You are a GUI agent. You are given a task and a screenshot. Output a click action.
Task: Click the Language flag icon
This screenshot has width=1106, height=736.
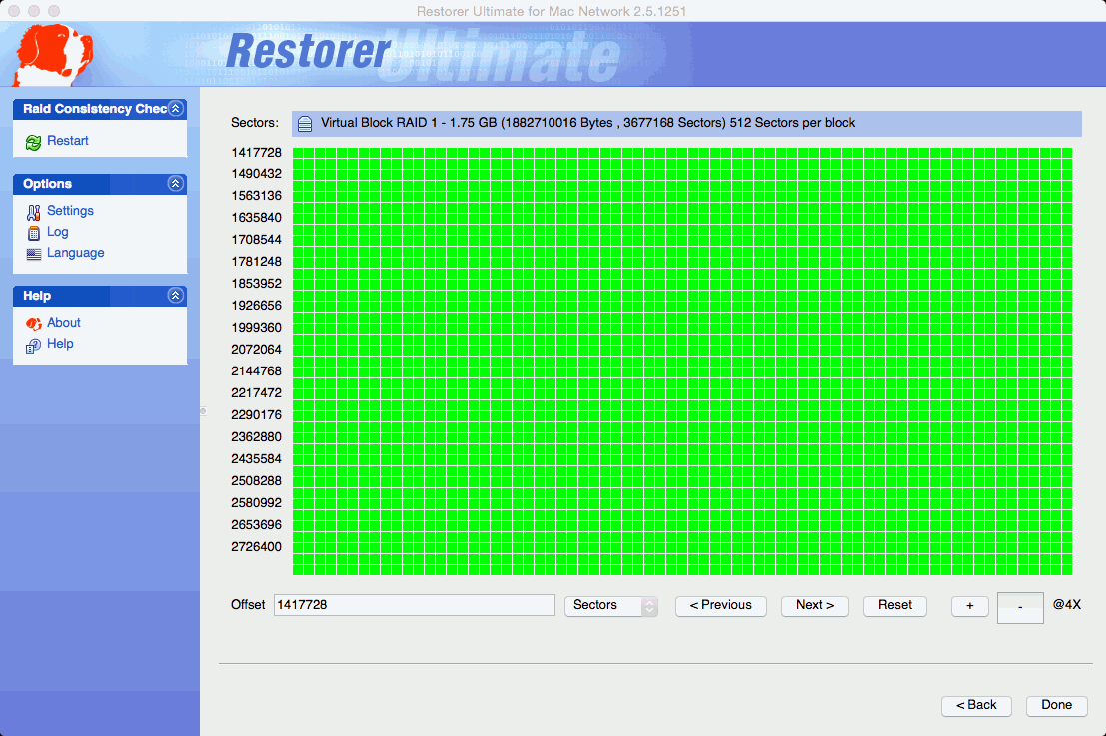pos(34,254)
